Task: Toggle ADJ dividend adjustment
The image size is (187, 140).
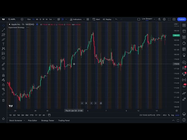Action: click(x=165, y=115)
